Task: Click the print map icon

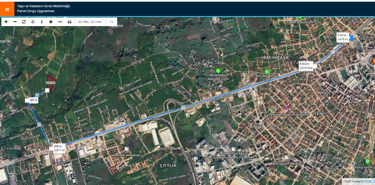Action: point(69,22)
